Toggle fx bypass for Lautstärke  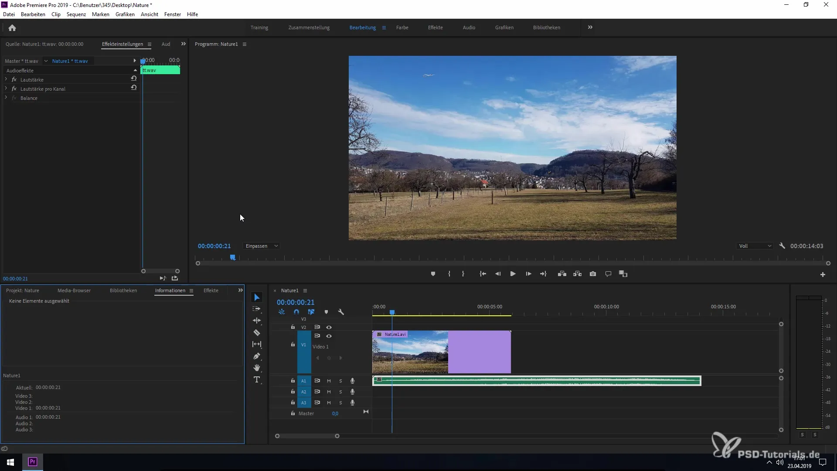14,79
